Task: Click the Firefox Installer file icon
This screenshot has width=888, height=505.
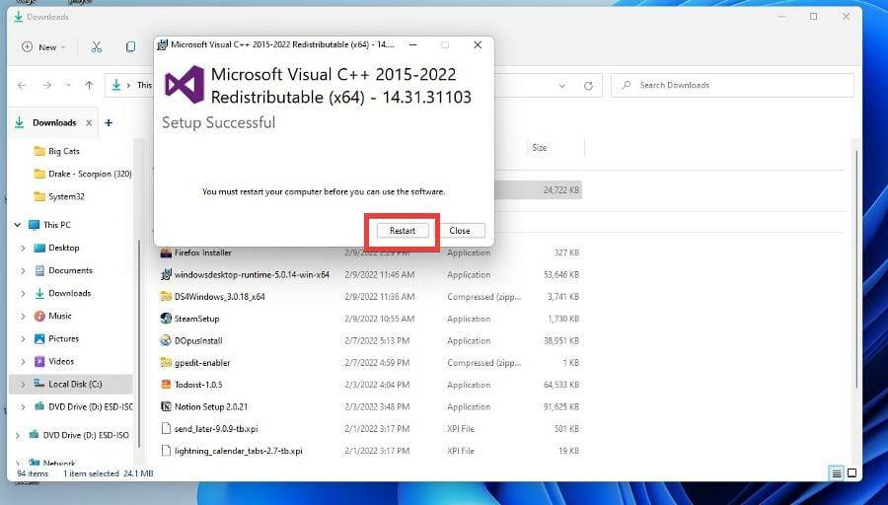Action: (166, 253)
